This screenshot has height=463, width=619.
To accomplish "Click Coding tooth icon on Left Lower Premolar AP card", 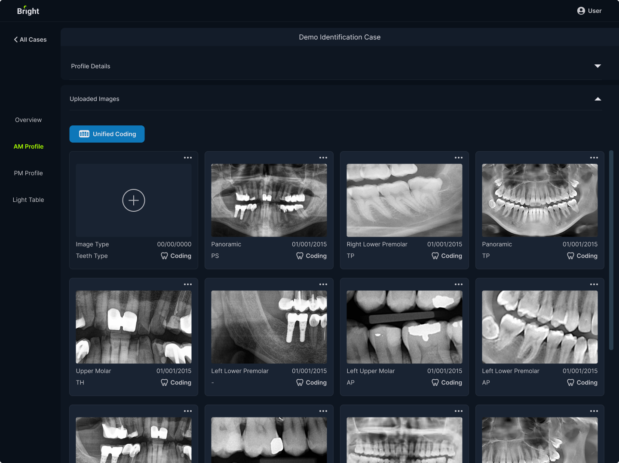I will tap(570, 383).
